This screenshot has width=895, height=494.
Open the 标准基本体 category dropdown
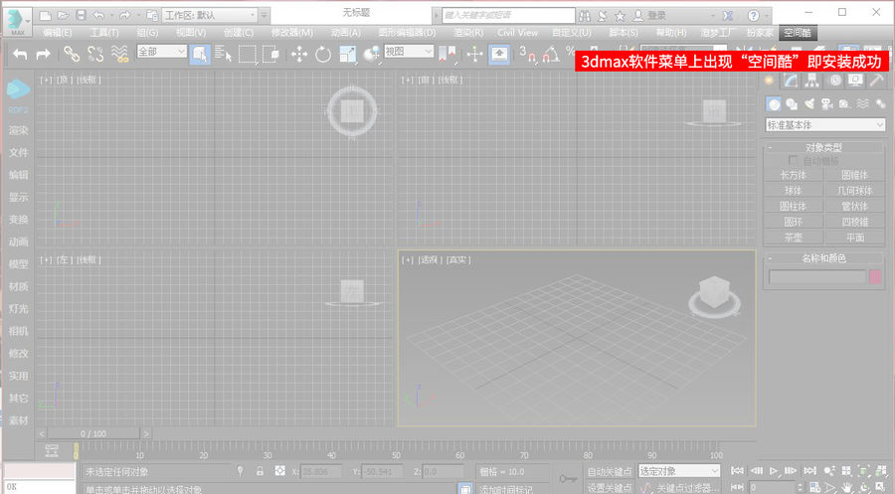824,124
